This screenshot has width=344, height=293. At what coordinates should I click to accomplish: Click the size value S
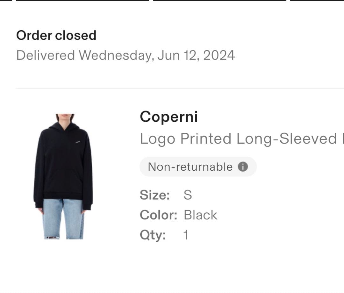(188, 195)
